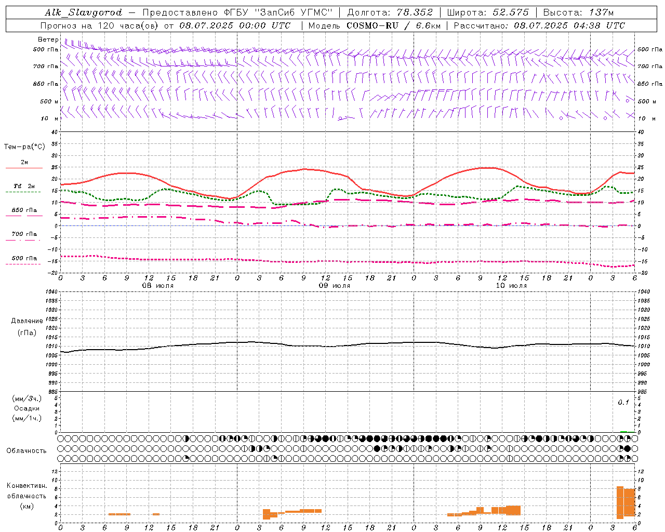This screenshot has height=532, width=665.
Task: Select the (гПа) unit under Давление
Action: [x=27, y=333]
